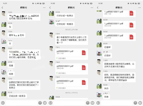143x106 pixels.
Task: Open the emoji picker in the middle chat
Action: click(x=88, y=103)
